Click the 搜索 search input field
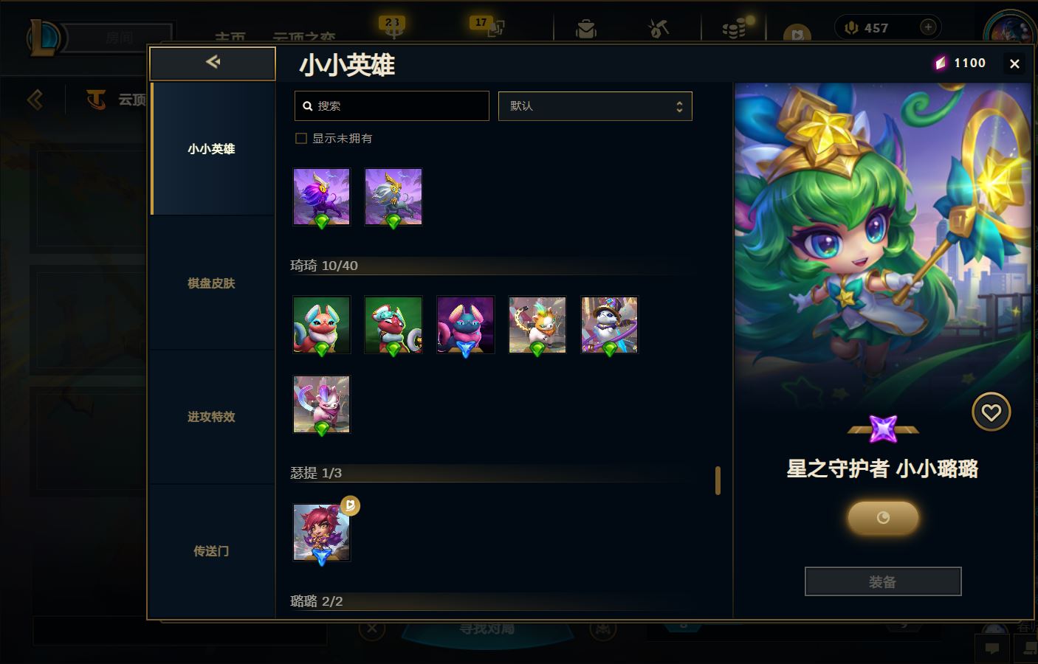This screenshot has height=664, width=1038. point(392,106)
